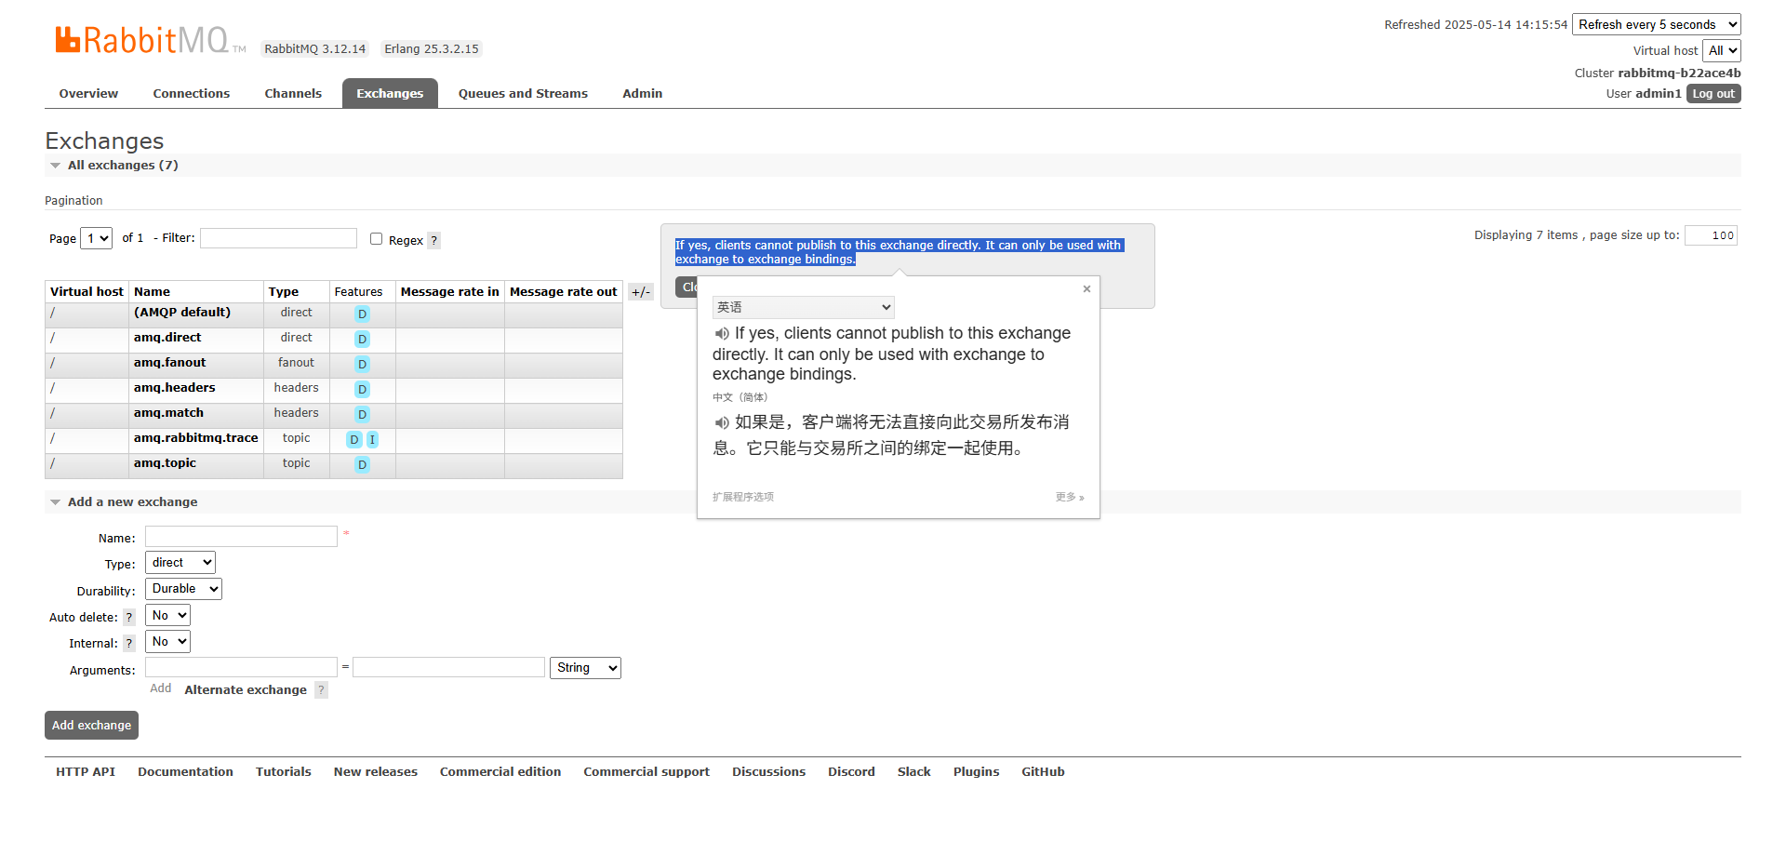Screen dimensions: 1786x855
Task: Open the Discussions footer link
Action: [x=769, y=772]
